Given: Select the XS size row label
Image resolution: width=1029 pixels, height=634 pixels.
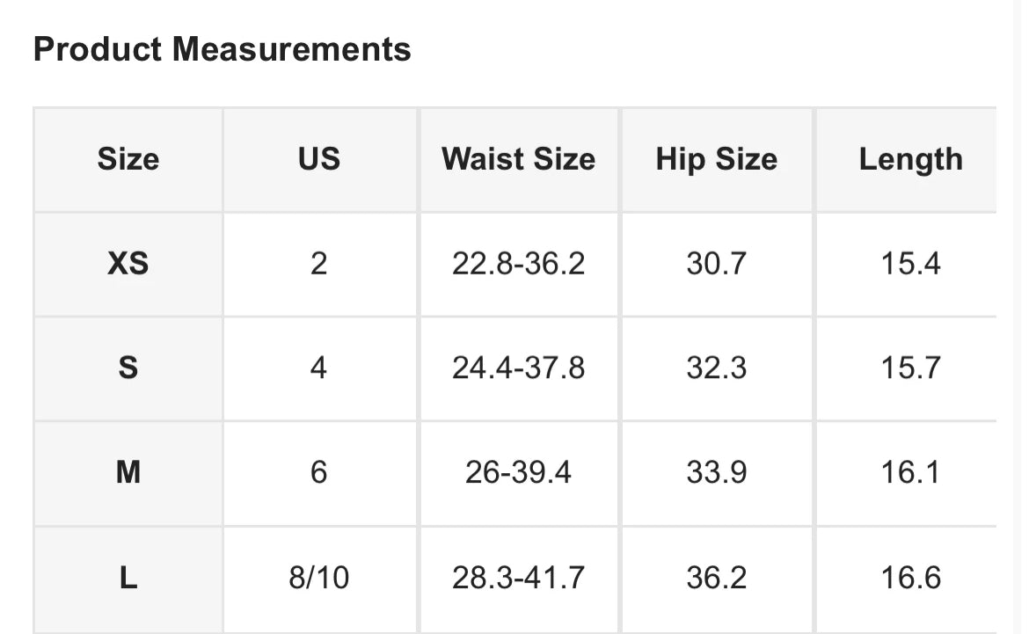Looking at the screenshot, I should [128, 264].
